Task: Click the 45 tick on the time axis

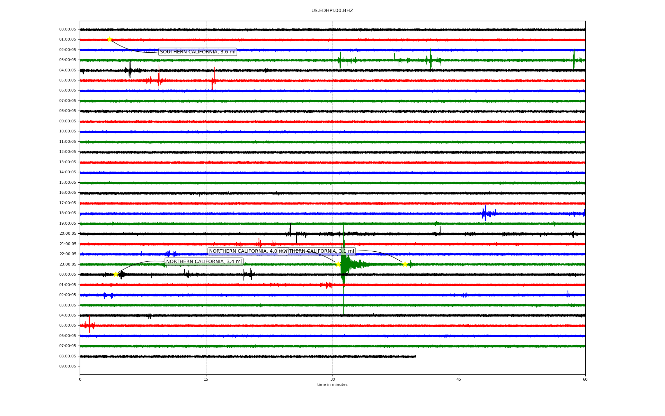Action: (x=459, y=379)
